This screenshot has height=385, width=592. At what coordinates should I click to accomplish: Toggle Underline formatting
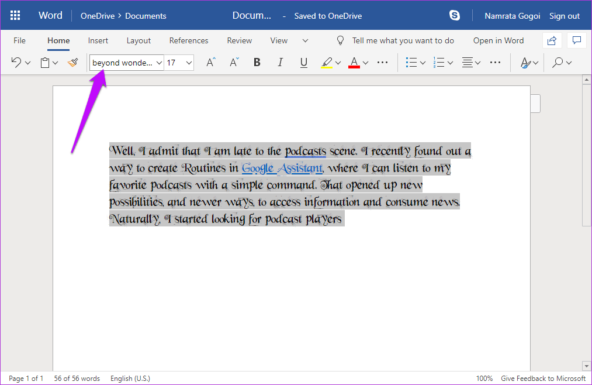tap(303, 63)
